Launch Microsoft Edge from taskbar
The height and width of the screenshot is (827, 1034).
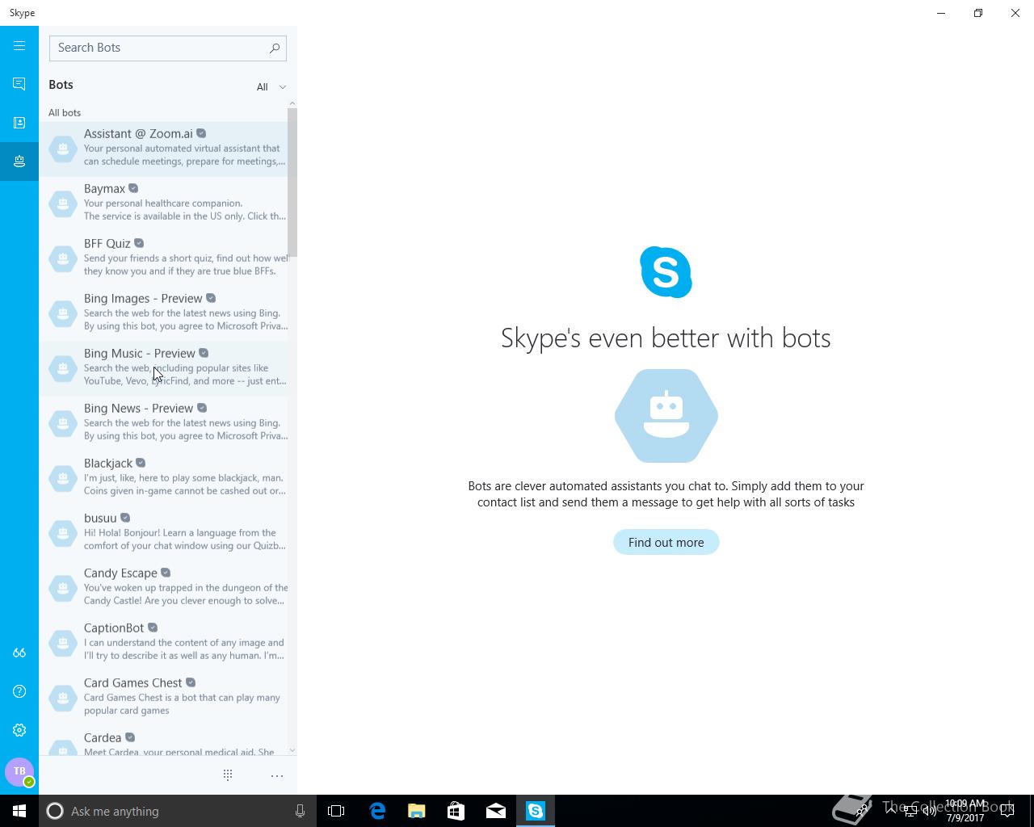377,811
